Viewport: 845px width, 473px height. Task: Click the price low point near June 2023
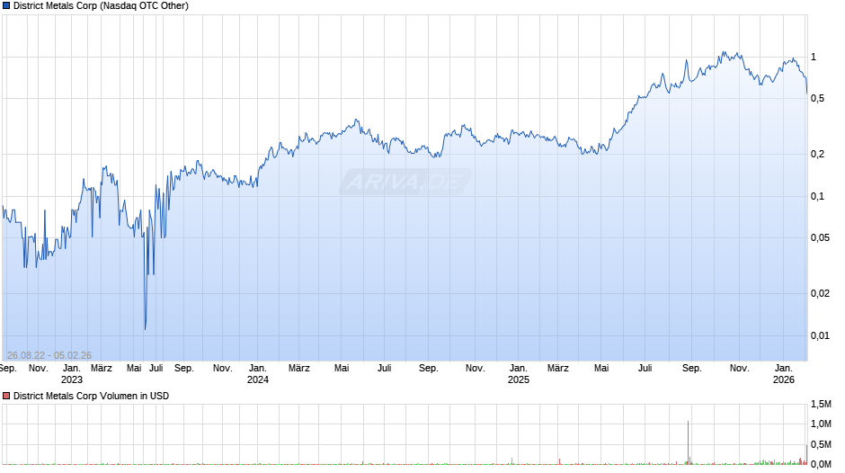pyautogui.click(x=146, y=328)
